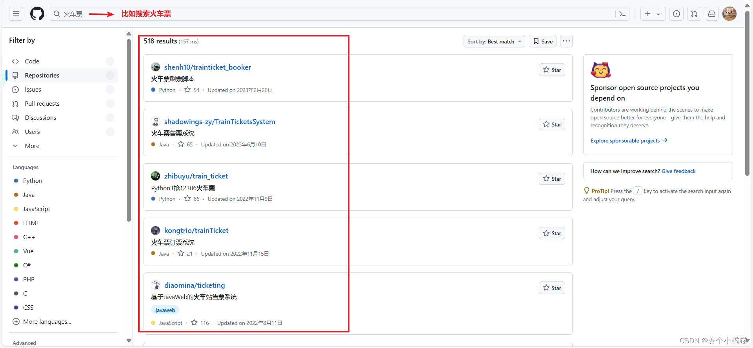
Task: Open the notifications inbox icon
Action: (x=712, y=14)
